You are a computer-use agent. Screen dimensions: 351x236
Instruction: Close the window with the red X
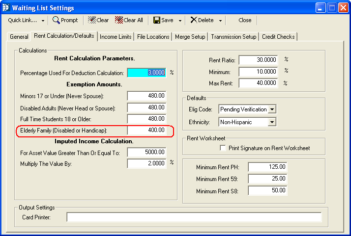point(343,8)
